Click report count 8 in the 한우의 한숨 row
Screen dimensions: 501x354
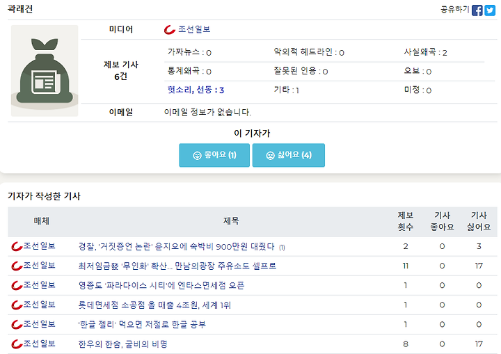point(406,344)
